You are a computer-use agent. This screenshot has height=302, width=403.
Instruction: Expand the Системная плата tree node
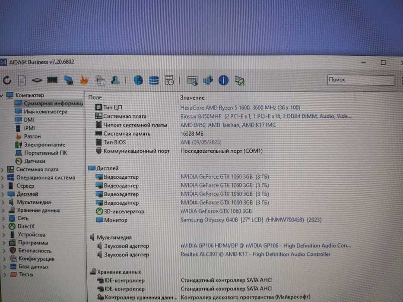coord(2,170)
